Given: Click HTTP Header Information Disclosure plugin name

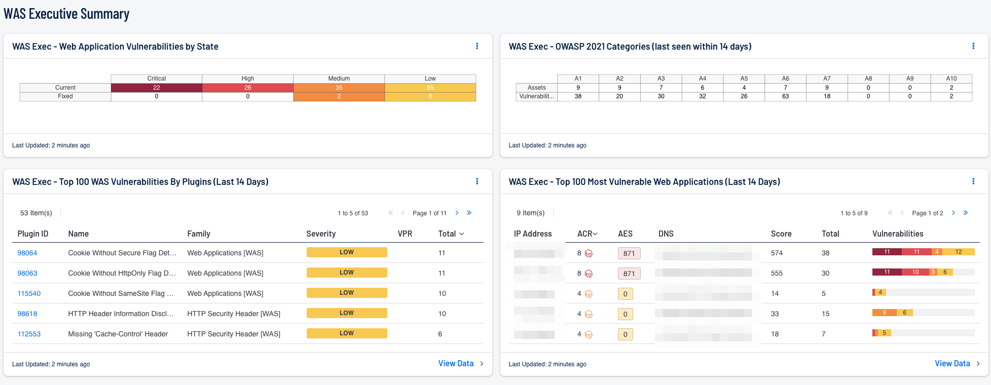Looking at the screenshot, I should pos(121,314).
